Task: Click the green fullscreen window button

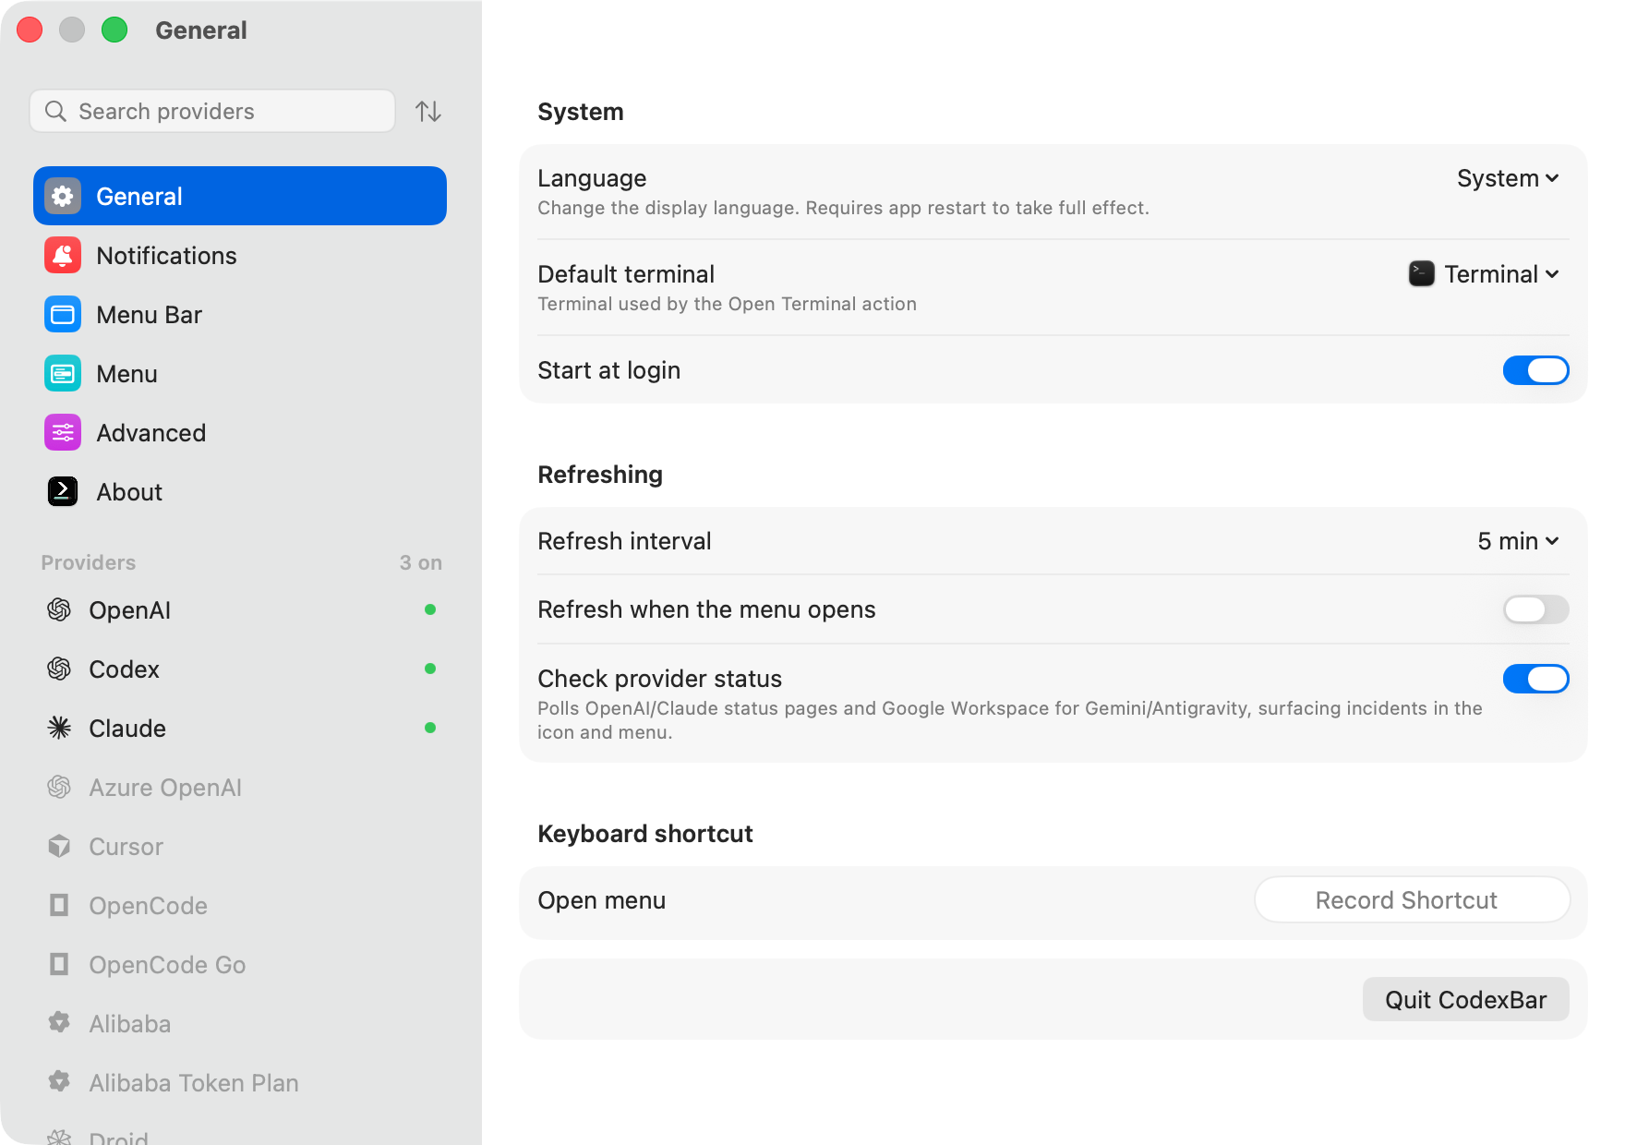Action: [x=114, y=30]
